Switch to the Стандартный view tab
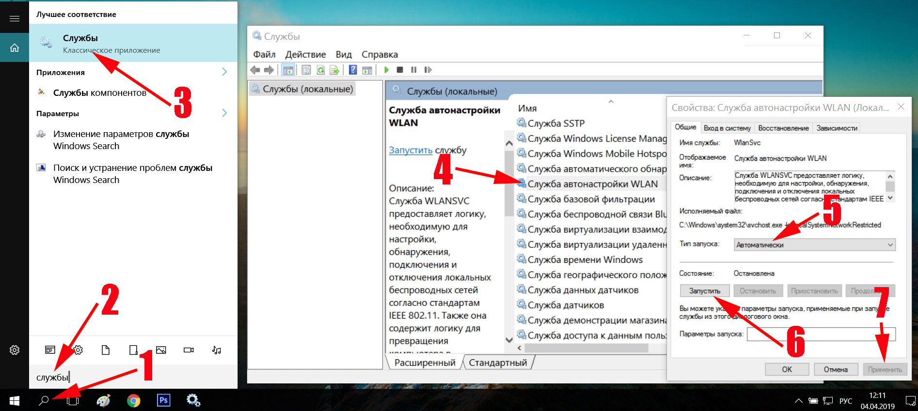This screenshot has width=918, height=411. click(x=498, y=363)
